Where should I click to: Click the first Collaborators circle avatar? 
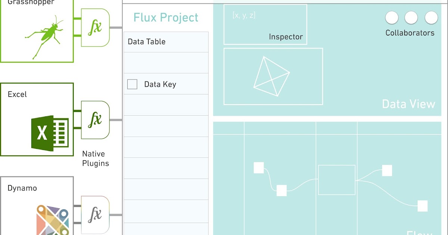(392, 18)
